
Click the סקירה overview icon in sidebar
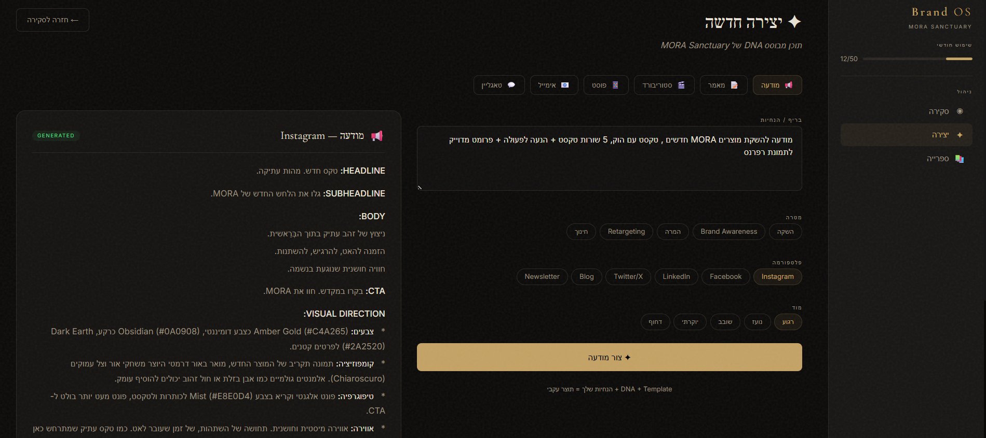click(960, 111)
